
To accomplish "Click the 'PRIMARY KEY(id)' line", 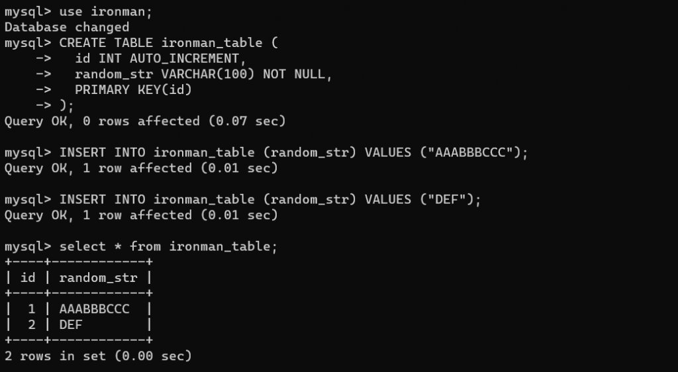I will (133, 89).
